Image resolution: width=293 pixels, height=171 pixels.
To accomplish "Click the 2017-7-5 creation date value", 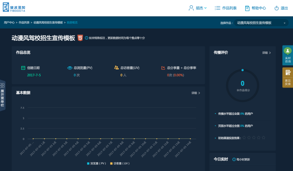I will [34, 75].
